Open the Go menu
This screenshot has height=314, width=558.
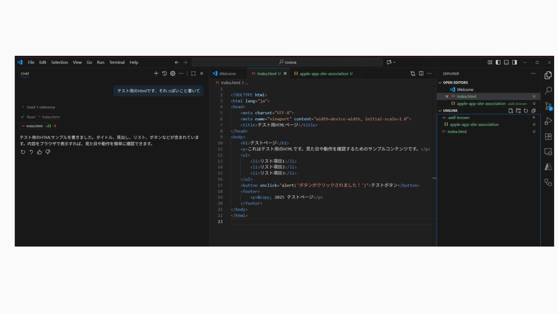(x=89, y=62)
